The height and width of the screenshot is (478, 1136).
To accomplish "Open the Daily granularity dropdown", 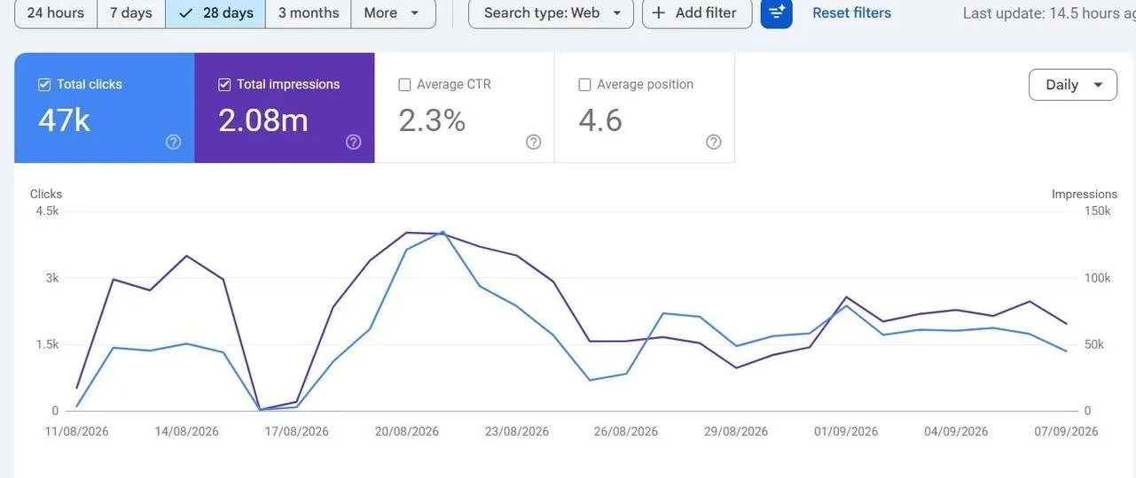I will coord(1073,85).
